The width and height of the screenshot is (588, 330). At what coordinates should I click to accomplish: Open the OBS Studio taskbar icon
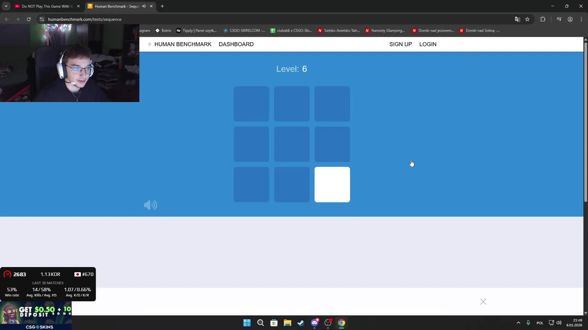click(x=328, y=323)
